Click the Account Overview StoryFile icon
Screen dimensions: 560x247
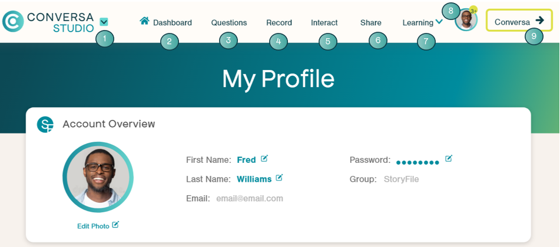pos(45,125)
